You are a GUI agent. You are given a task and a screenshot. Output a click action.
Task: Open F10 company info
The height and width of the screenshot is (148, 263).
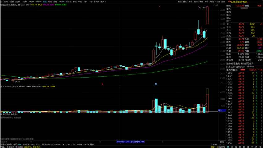pyautogui.click(x=207, y=2)
